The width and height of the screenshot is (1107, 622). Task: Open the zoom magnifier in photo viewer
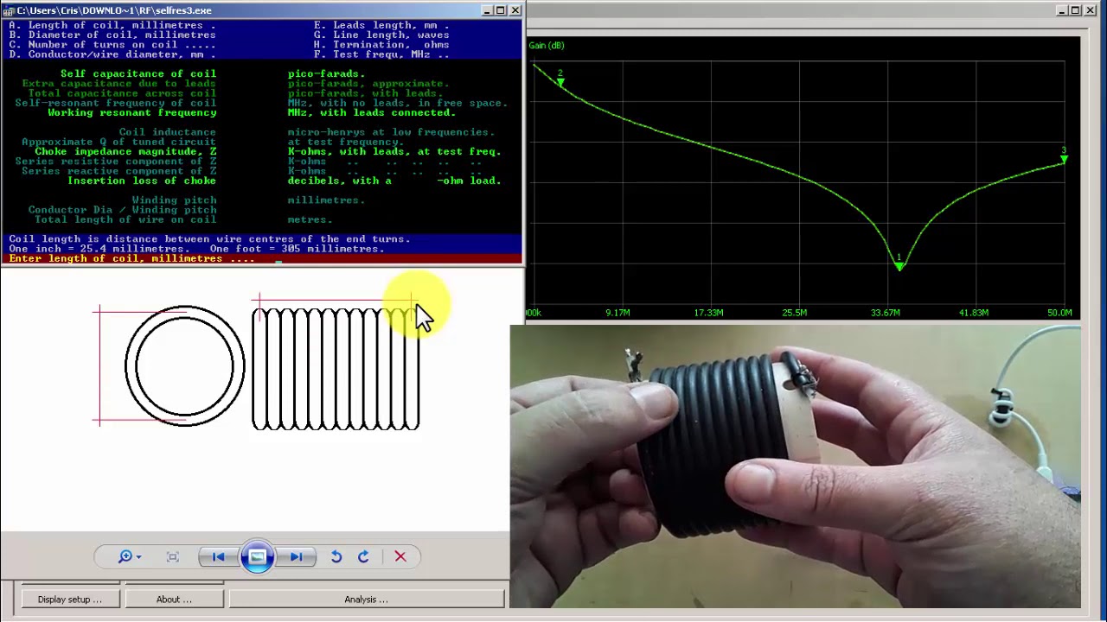[x=125, y=557]
